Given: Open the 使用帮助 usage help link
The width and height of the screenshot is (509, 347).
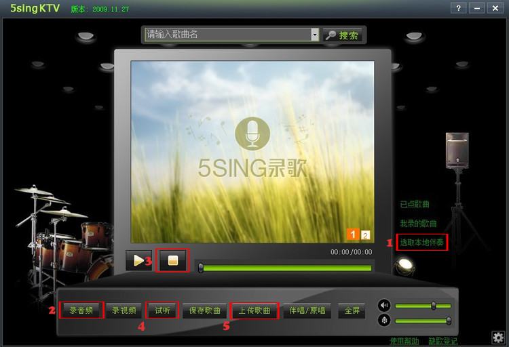Looking at the screenshot, I should tap(404, 341).
